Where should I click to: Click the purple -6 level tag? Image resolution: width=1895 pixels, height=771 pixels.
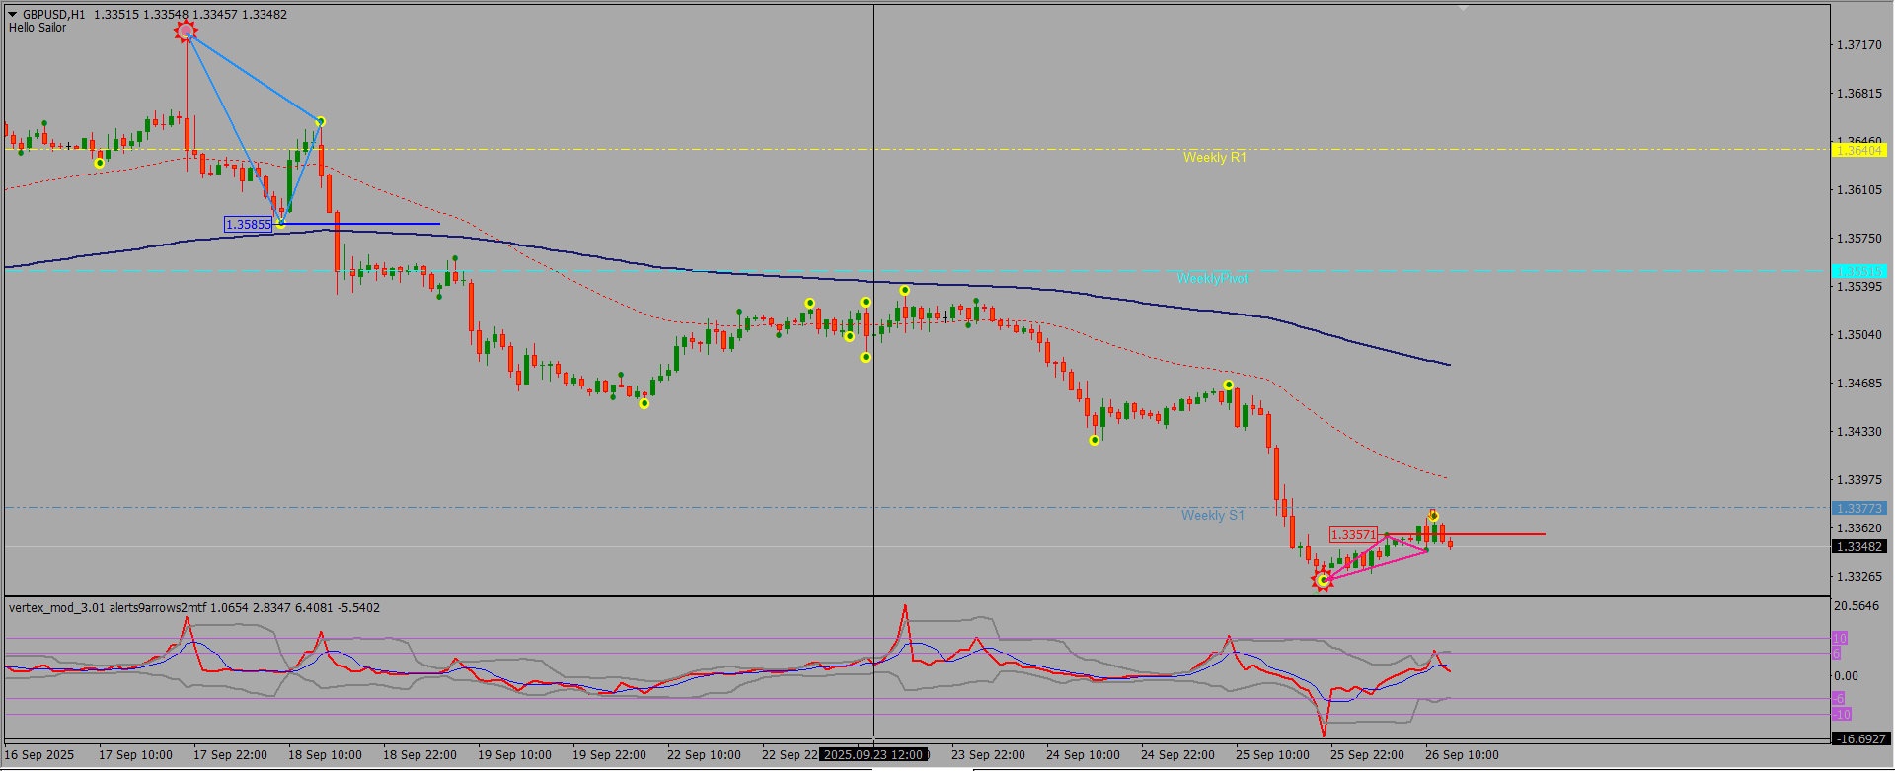[1839, 699]
